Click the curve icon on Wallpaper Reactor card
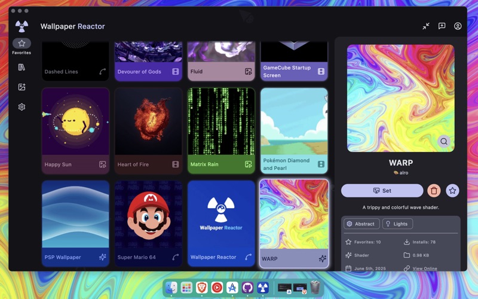This screenshot has height=299, width=478. [249, 257]
